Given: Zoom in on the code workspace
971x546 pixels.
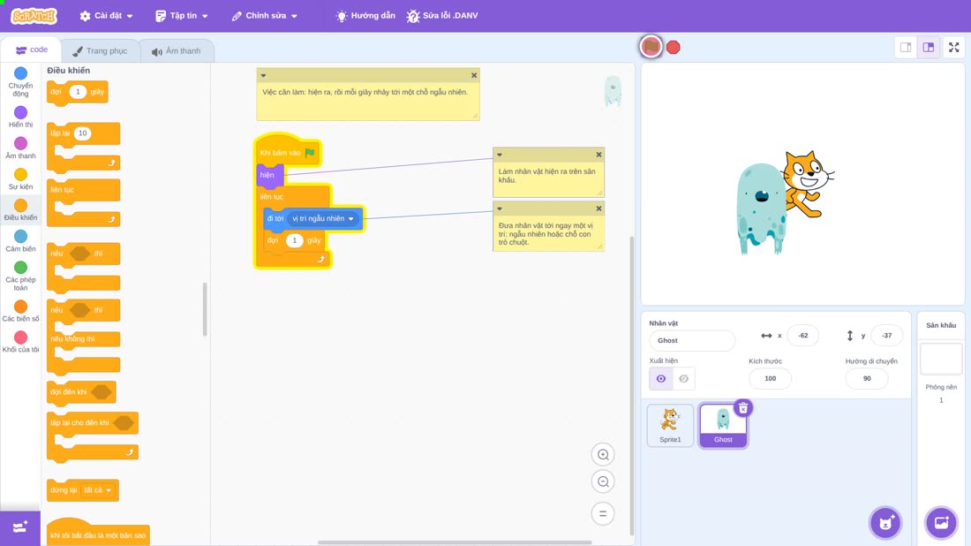Looking at the screenshot, I should click(603, 454).
